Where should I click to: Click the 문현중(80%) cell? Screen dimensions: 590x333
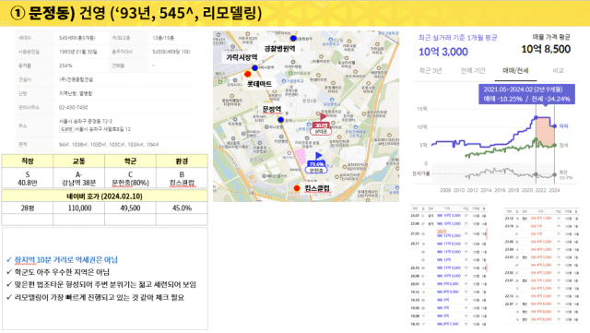pos(130,179)
